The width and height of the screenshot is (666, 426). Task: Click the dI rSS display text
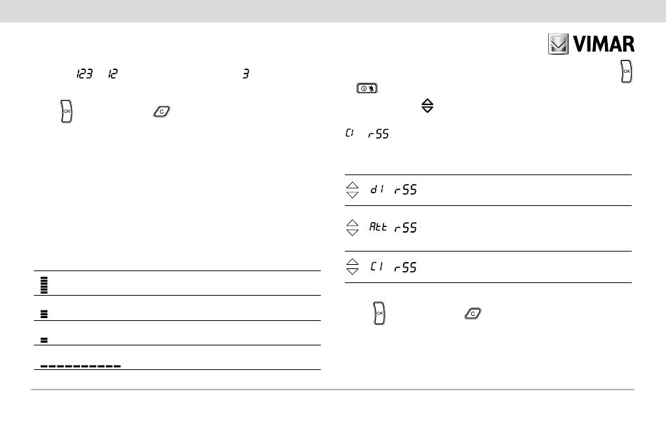393,189
